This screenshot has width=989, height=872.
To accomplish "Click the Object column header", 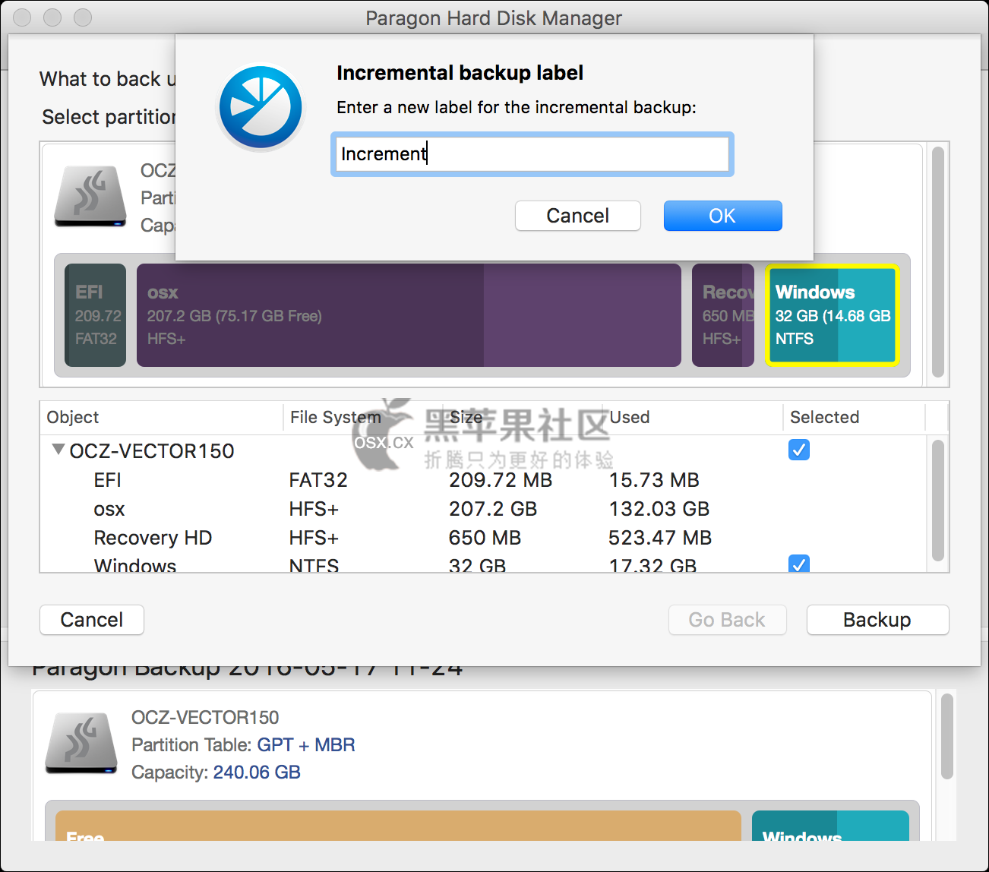I will point(161,417).
